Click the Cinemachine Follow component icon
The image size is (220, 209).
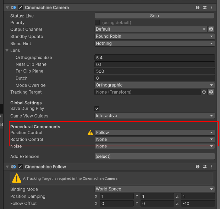pos(13,167)
